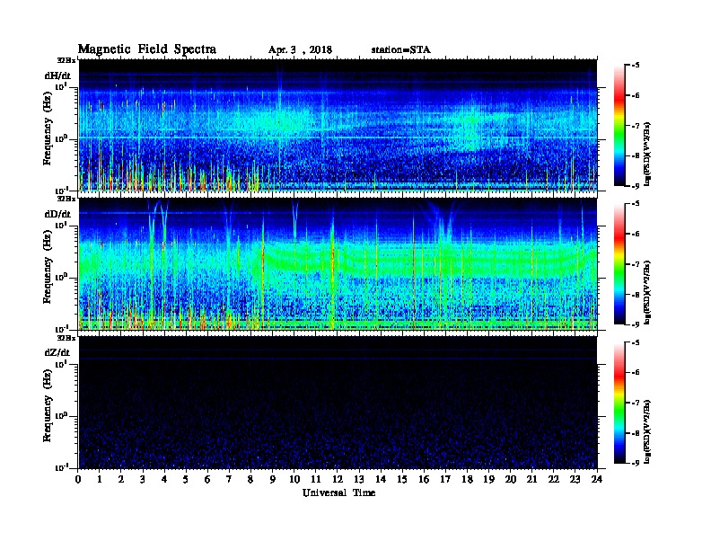Click hour tick label "17" on time axis

(x=446, y=480)
